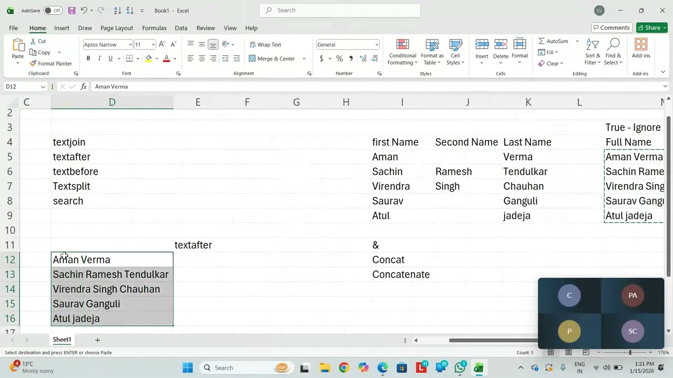Increase the font size
The height and width of the screenshot is (378, 673).
click(x=162, y=45)
